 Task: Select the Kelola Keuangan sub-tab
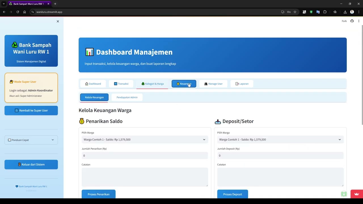[94, 97]
